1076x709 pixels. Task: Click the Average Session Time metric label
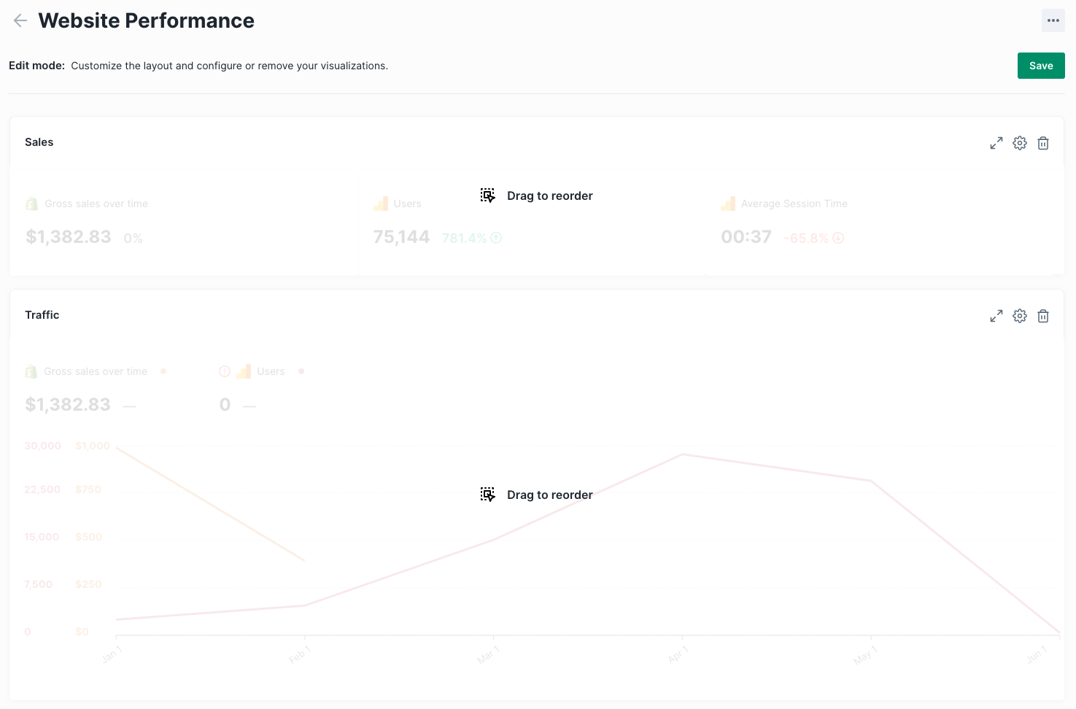tap(794, 204)
